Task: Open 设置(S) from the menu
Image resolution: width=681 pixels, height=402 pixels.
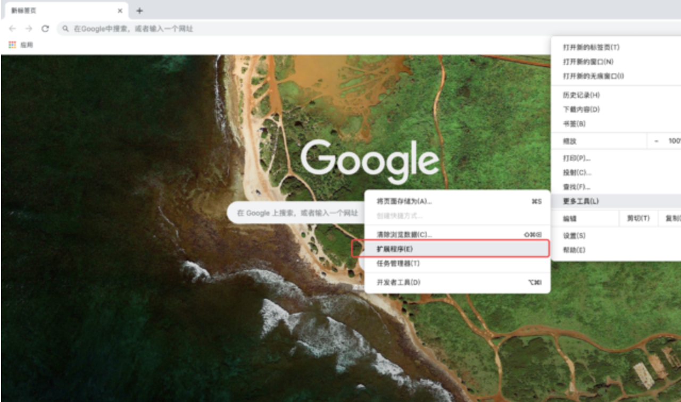Action: pyautogui.click(x=616, y=236)
